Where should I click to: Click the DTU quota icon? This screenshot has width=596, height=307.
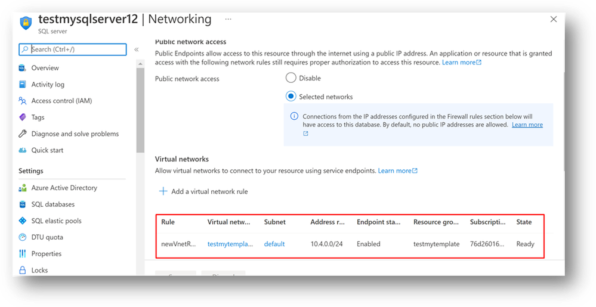[23, 237]
